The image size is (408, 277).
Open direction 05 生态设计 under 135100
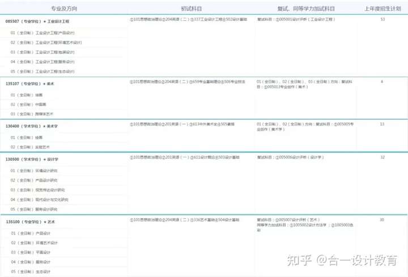(x=31, y=271)
